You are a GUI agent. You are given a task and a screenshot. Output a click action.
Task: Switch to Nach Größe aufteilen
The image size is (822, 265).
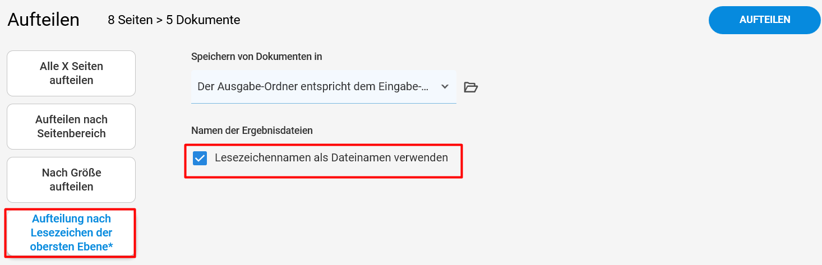[x=71, y=180]
